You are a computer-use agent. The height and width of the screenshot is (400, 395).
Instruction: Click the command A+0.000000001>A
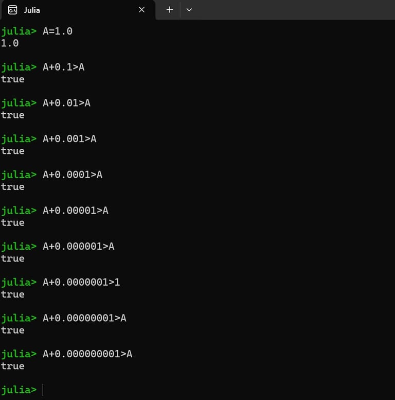87,354
